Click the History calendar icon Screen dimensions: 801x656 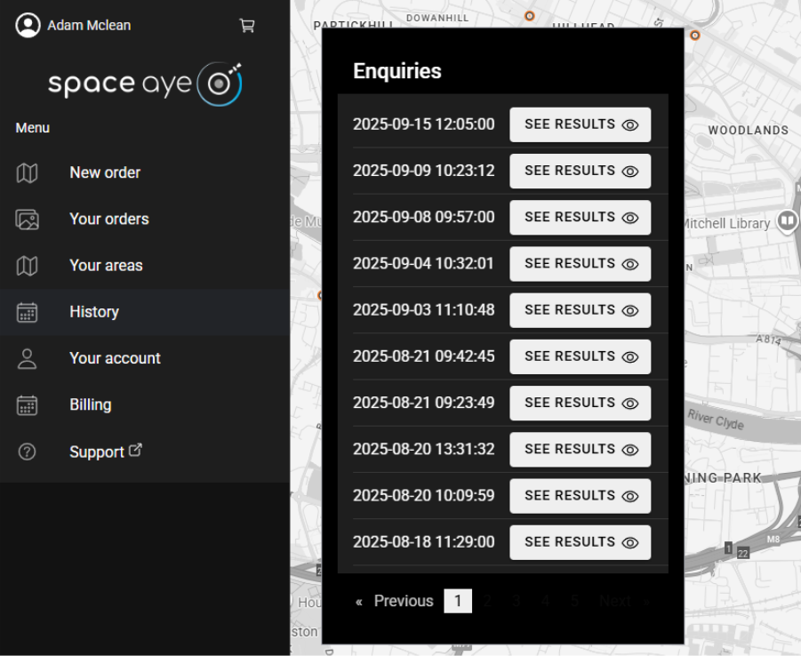pos(28,312)
